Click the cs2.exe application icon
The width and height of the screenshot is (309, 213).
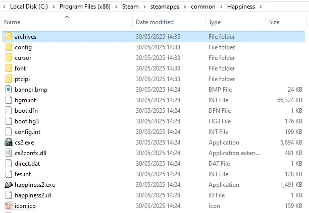click(9, 143)
